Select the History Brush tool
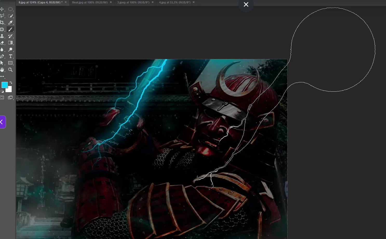Image resolution: width=386 pixels, height=239 pixels. (x=10, y=36)
